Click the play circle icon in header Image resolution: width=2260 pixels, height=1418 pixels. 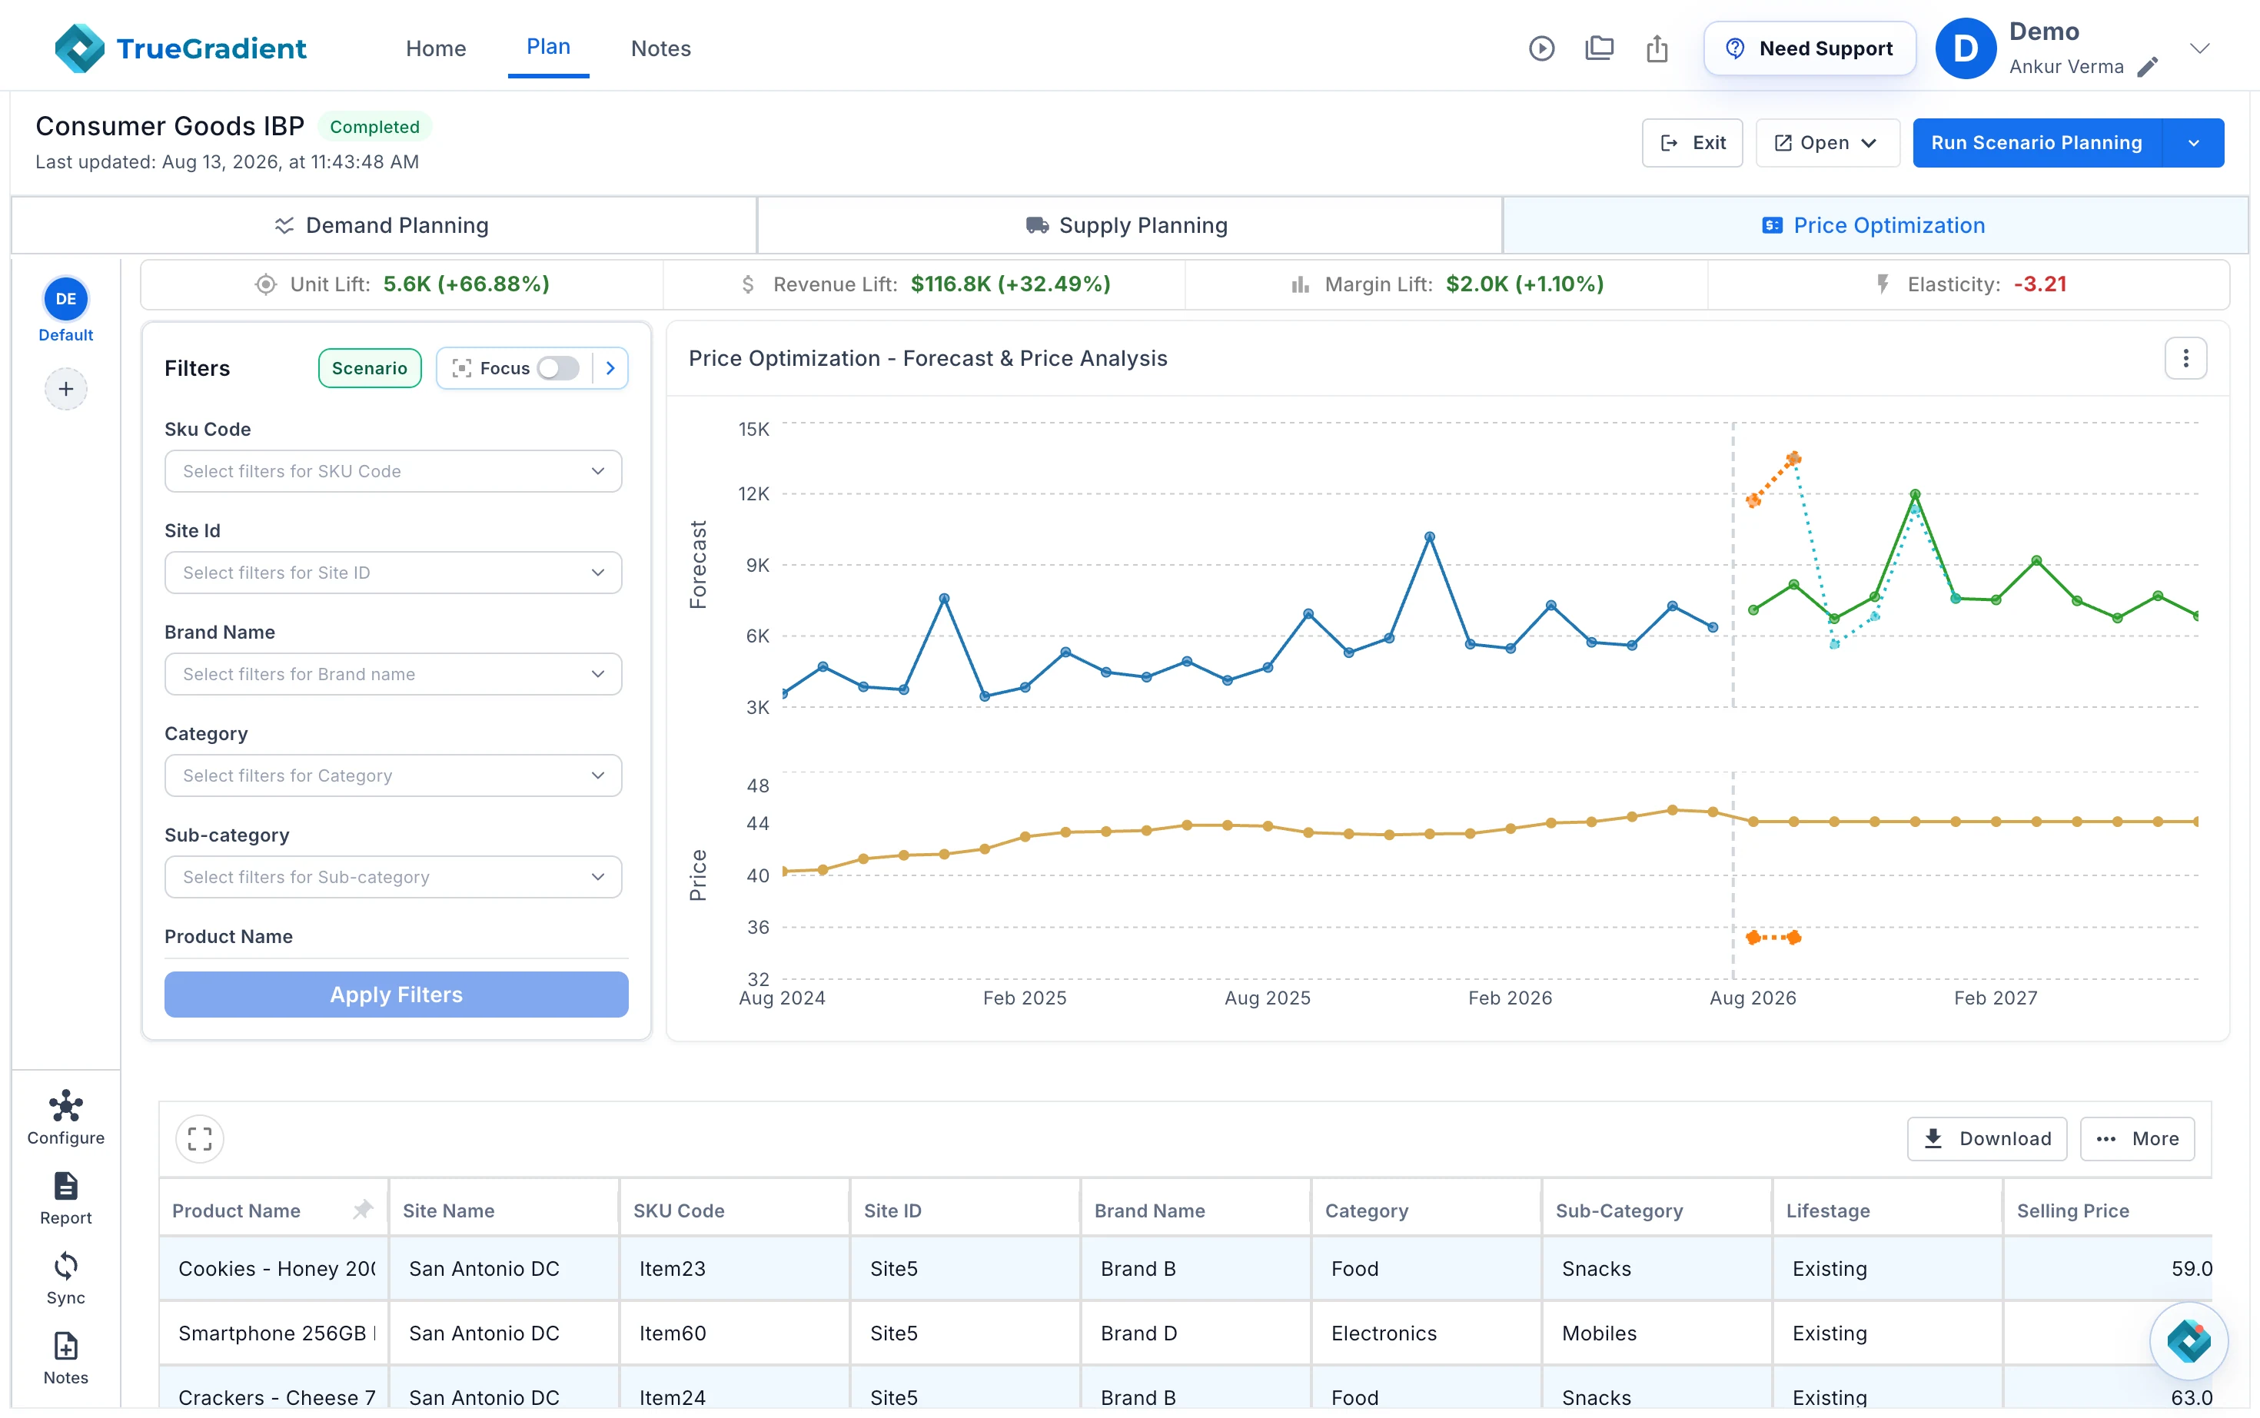[1540, 48]
